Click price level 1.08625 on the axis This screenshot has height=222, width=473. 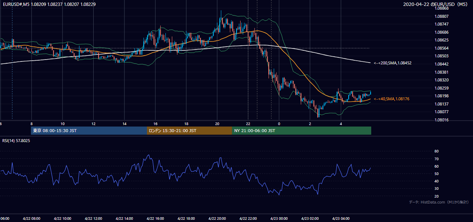[x=441, y=40]
